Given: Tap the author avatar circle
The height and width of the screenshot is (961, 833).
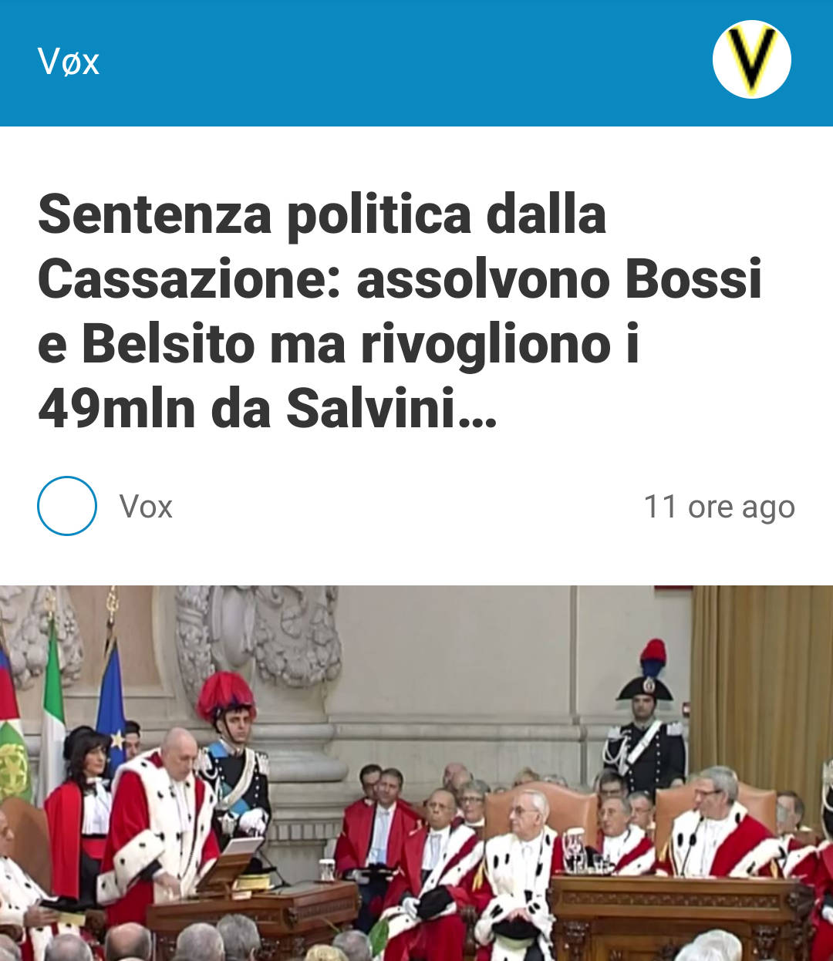Looking at the screenshot, I should coord(67,506).
